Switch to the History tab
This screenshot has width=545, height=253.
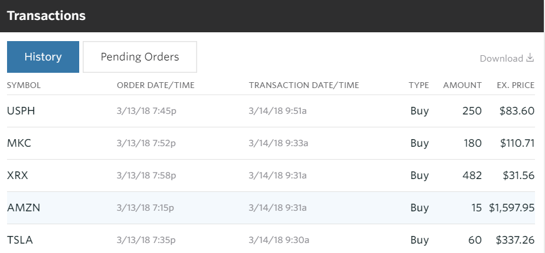click(43, 57)
